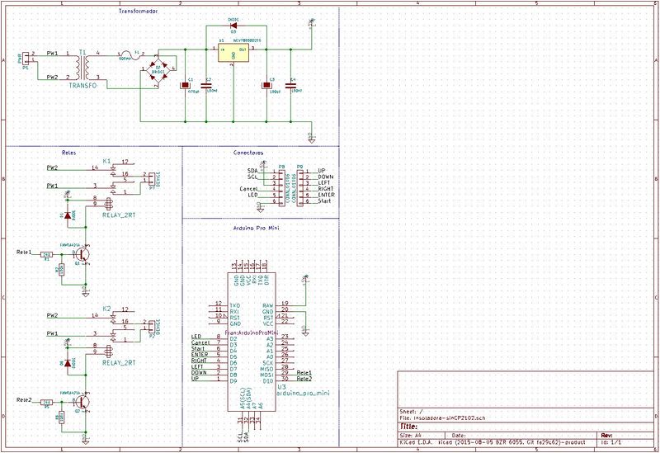
Task: Click the ENTER label on P9 connector
Action: coord(326,195)
